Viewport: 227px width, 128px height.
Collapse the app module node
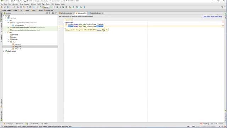4,16
